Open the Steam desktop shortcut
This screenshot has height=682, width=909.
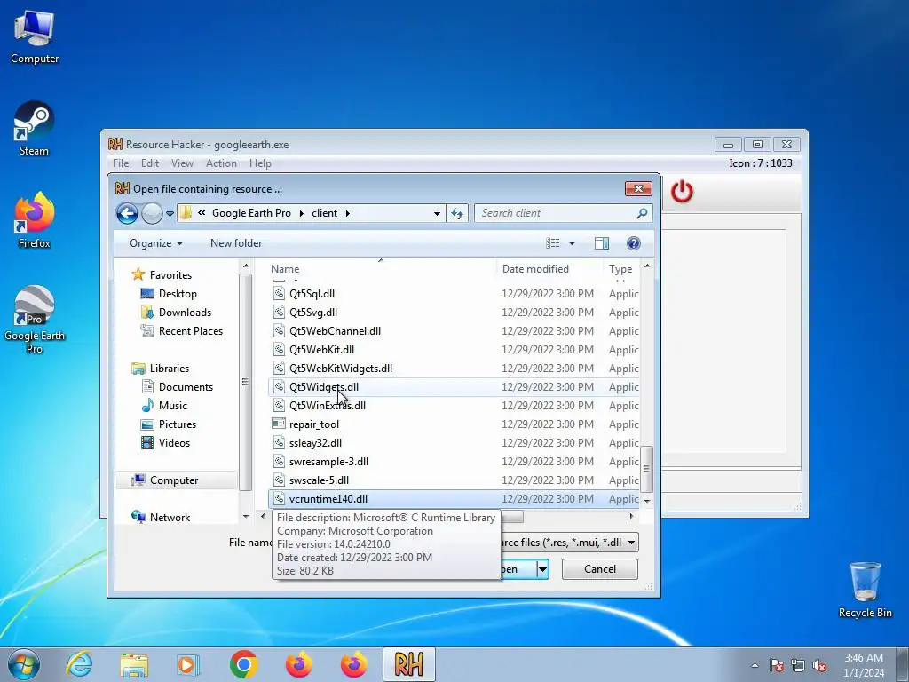point(34,128)
